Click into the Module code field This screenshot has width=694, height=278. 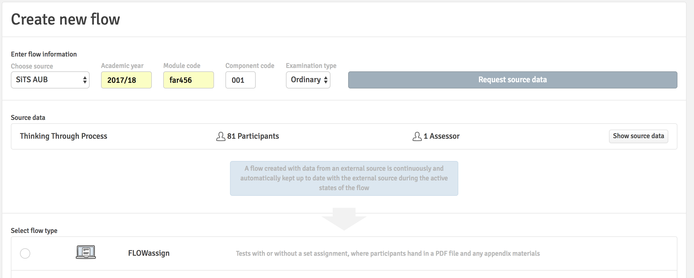(189, 80)
